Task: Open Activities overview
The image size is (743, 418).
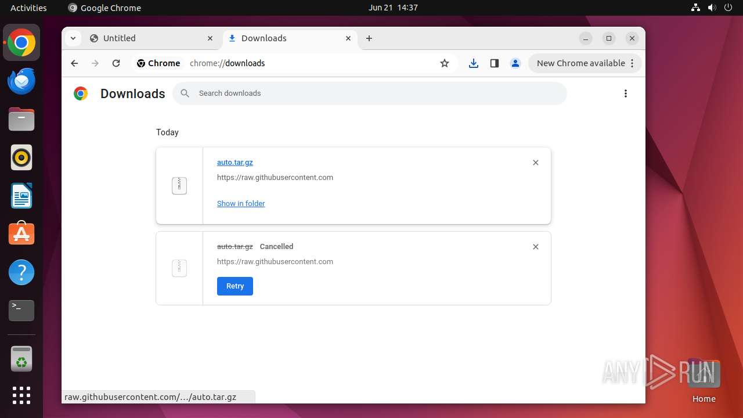Action: coord(28,8)
